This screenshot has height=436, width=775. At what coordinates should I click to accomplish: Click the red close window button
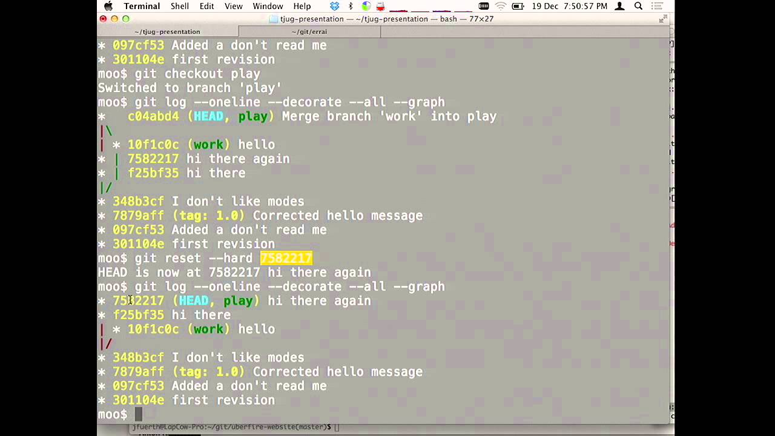(x=103, y=19)
